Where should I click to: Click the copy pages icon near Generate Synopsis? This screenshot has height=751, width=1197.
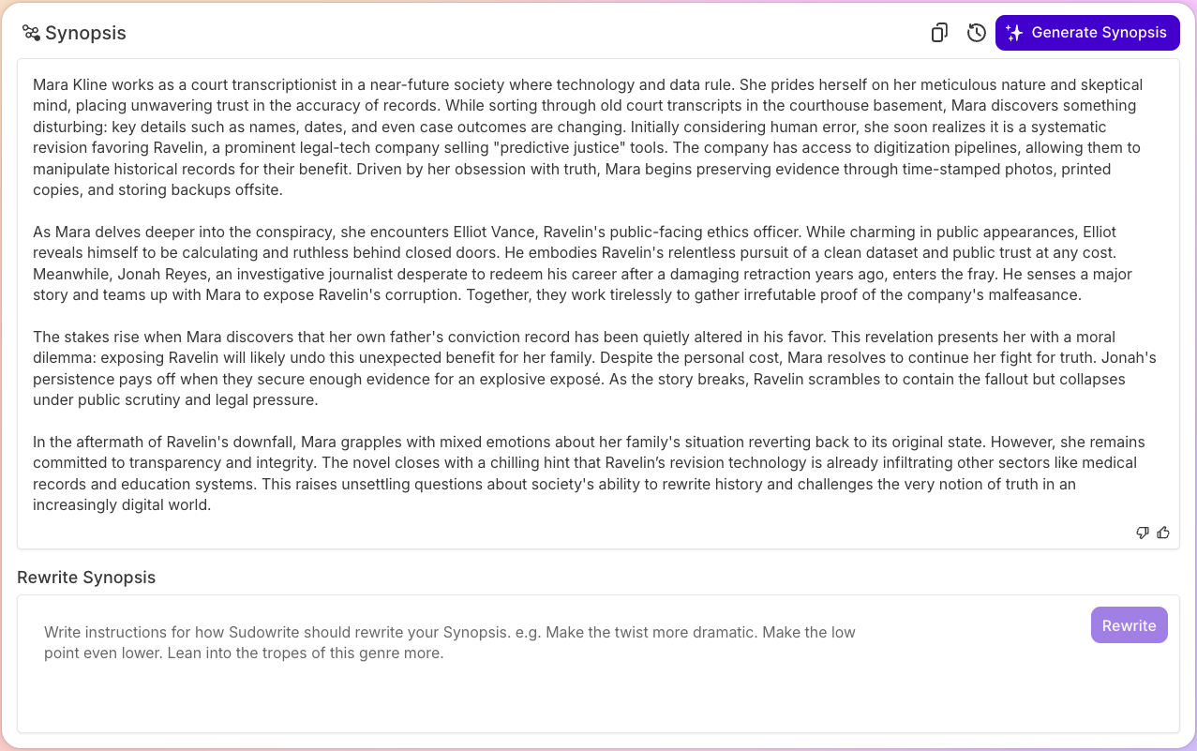(x=938, y=32)
